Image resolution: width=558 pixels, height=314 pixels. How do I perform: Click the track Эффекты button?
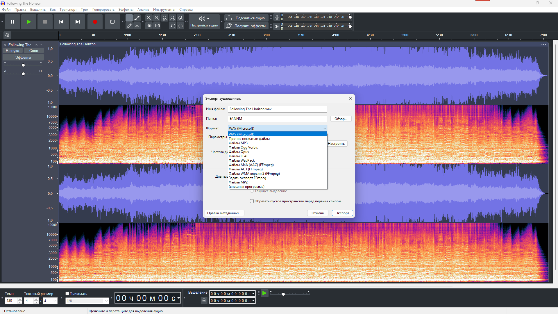(23, 58)
